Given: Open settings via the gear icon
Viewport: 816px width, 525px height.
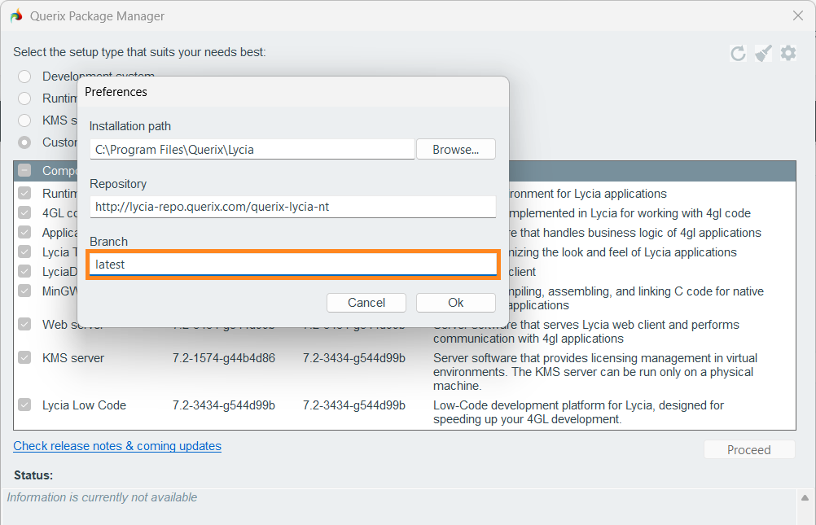Looking at the screenshot, I should tap(788, 54).
